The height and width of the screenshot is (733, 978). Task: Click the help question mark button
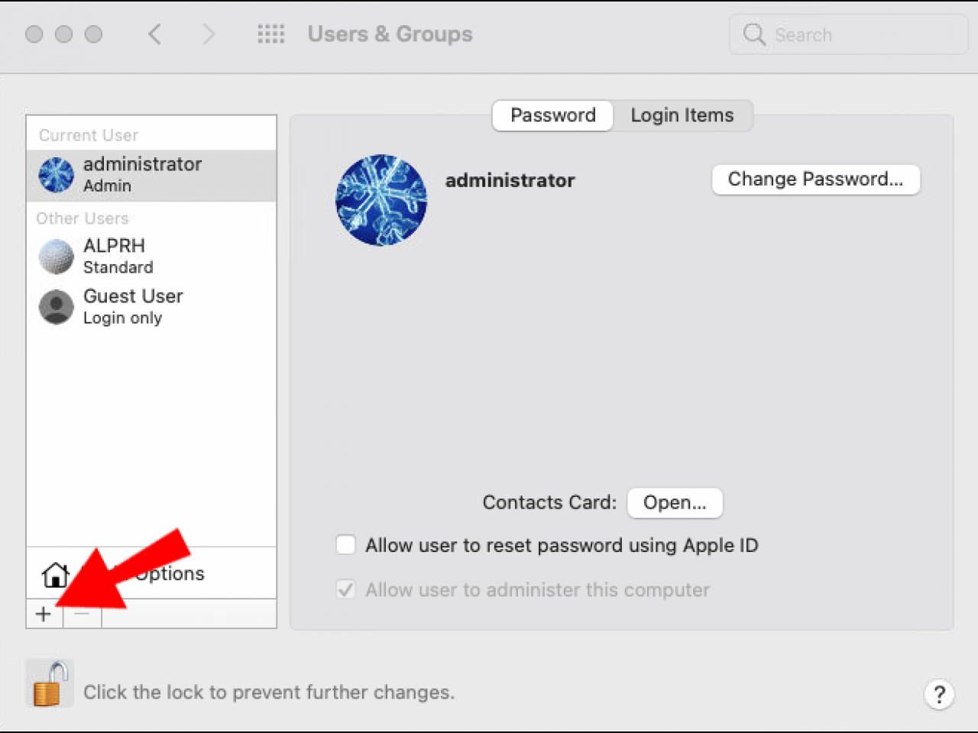[939, 695]
